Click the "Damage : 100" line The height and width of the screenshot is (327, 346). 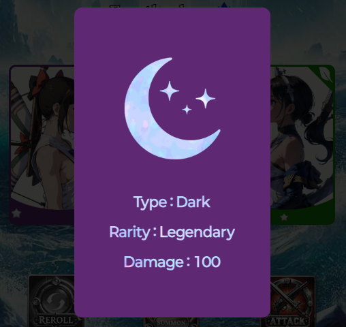(172, 262)
